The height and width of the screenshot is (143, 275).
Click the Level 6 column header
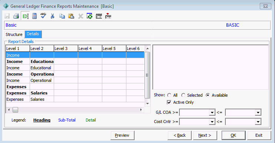[135, 49]
